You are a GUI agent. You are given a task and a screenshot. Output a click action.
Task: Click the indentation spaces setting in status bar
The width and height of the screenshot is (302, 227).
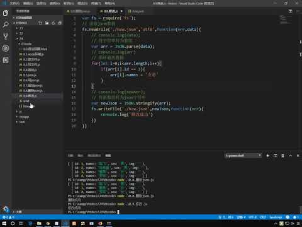coord(241,217)
